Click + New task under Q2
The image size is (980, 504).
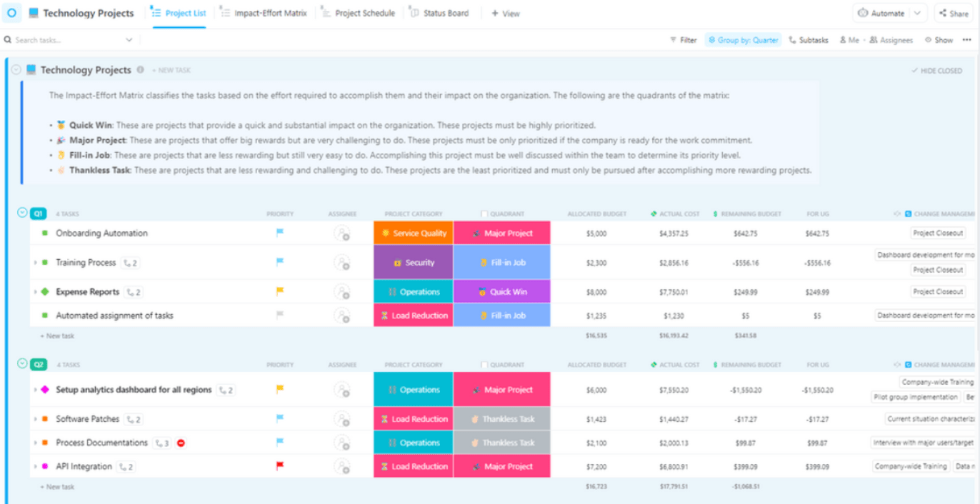click(x=57, y=487)
